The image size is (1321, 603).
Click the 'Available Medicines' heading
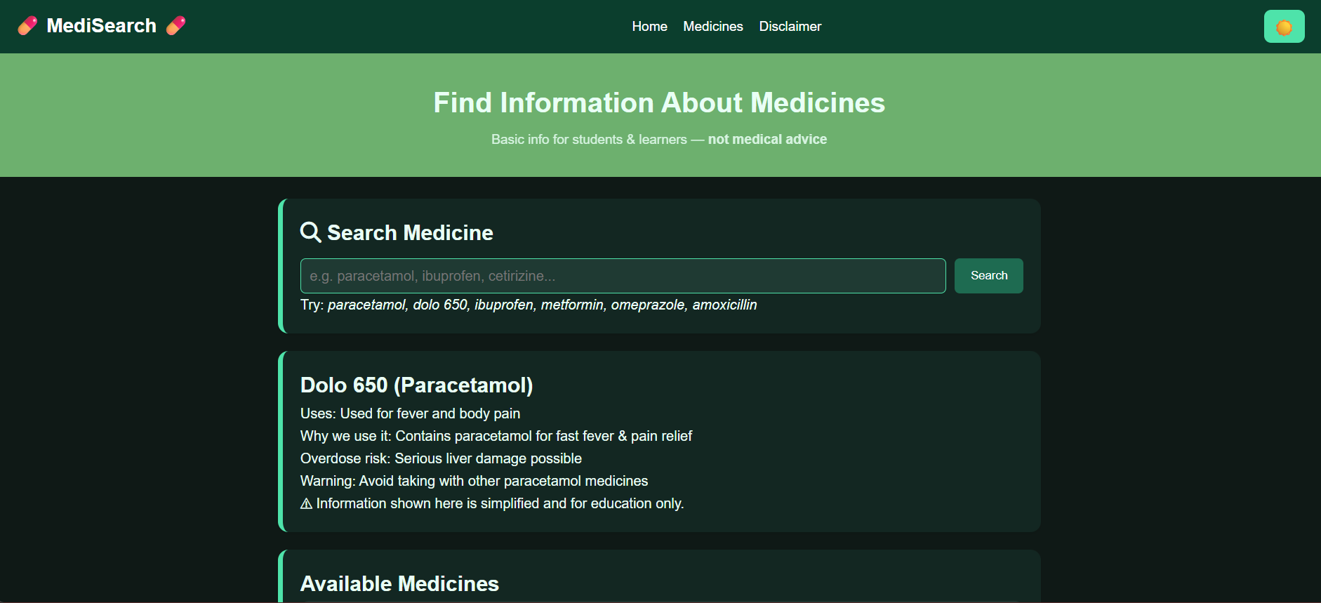tap(399, 584)
